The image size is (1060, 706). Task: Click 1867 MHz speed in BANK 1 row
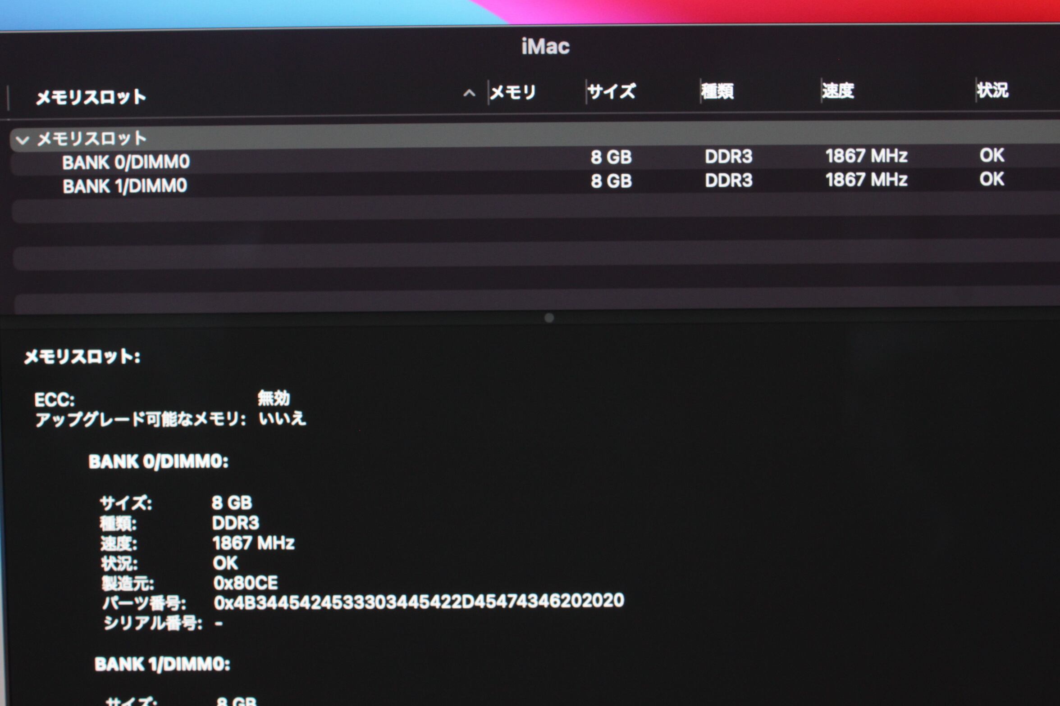[866, 180]
